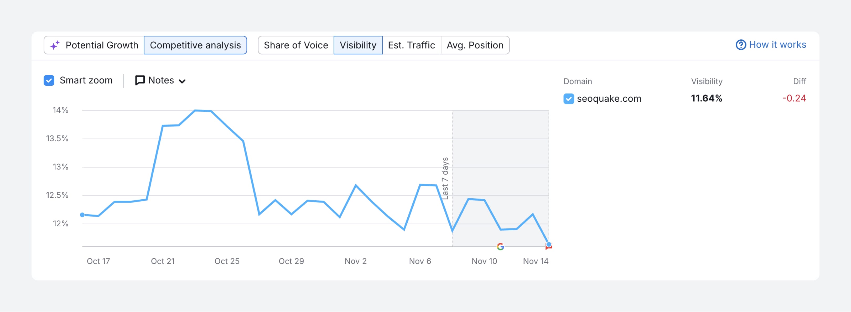This screenshot has width=851, height=312.
Task: Click the first data point on Oct 16
Action: point(82,215)
